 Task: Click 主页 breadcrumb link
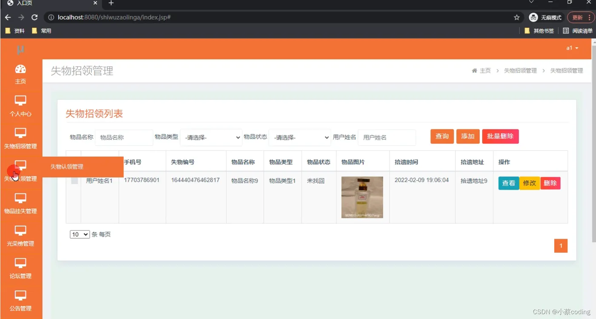tap(485, 71)
